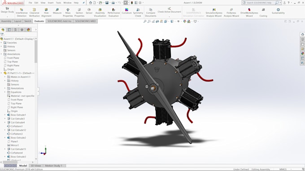Launch Clearance Verification
This screenshot has height=171, width=305.
[x=35, y=13]
